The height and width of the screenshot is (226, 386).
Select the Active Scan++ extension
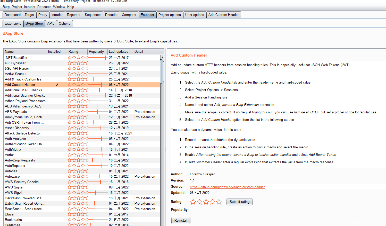point(82,74)
